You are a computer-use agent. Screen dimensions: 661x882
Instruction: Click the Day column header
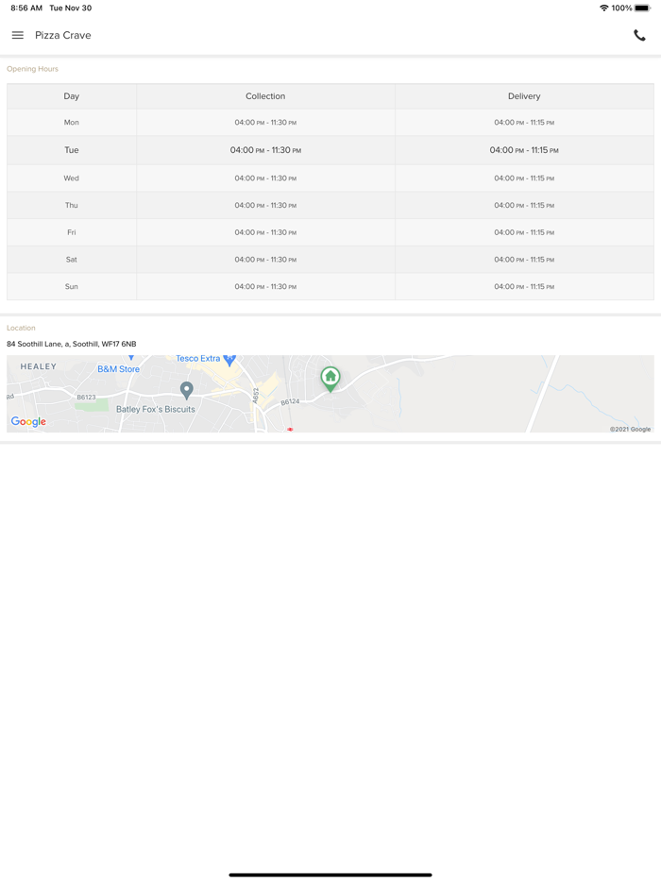click(72, 96)
